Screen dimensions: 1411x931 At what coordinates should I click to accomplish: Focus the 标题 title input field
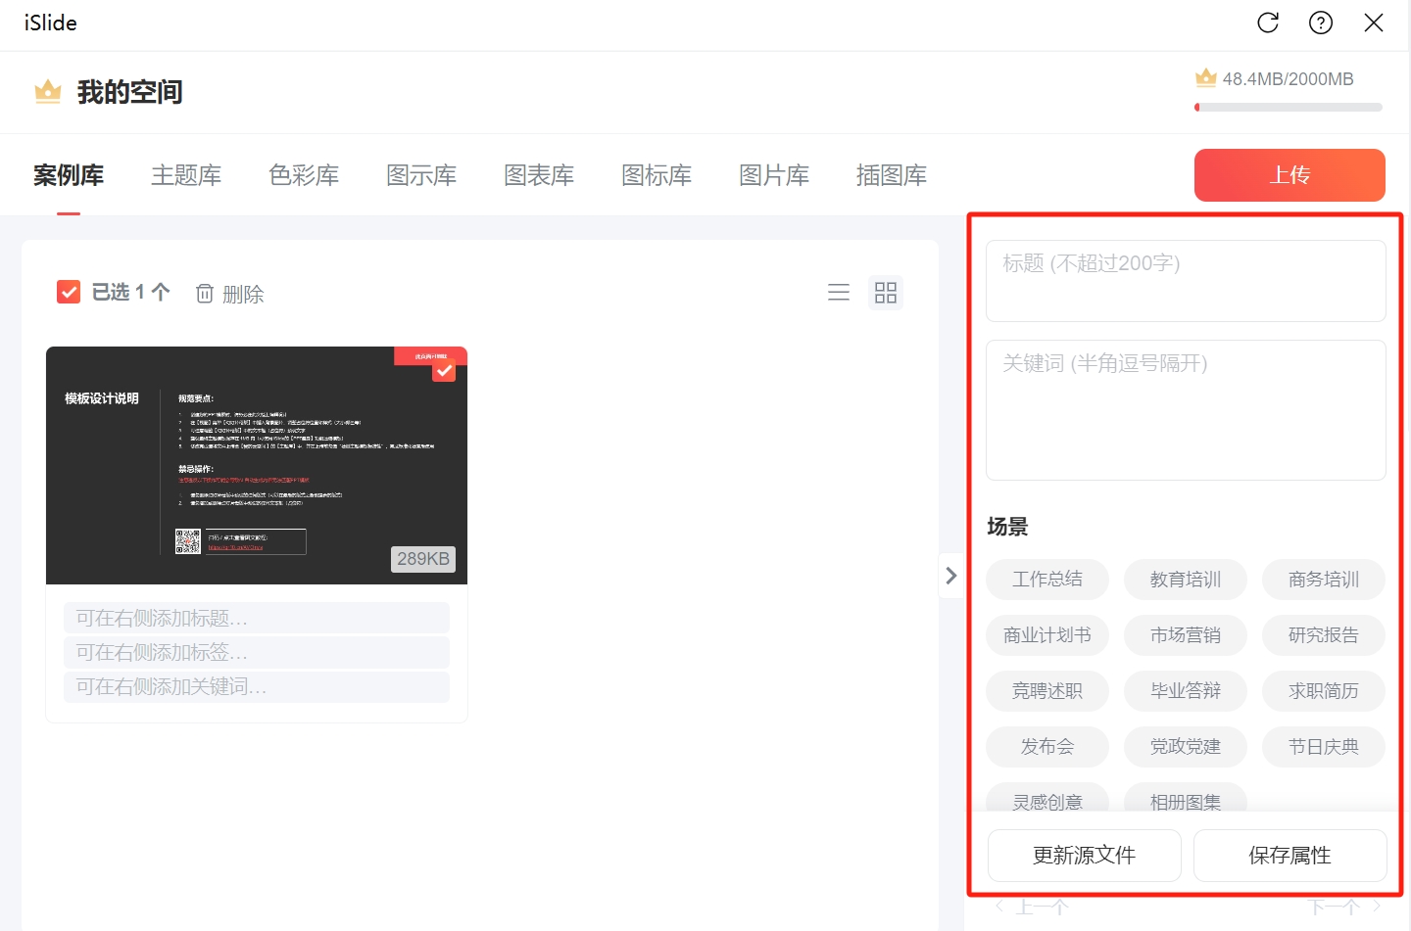point(1186,281)
